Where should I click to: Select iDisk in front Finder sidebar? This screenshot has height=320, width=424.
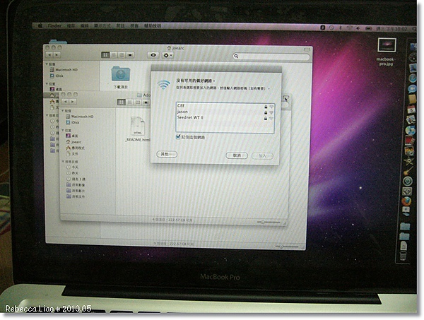coord(73,122)
